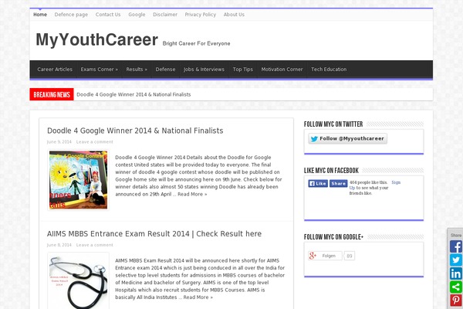Click the June 9, 2014 post date
This screenshot has width=463, height=309.
[x=59, y=142]
